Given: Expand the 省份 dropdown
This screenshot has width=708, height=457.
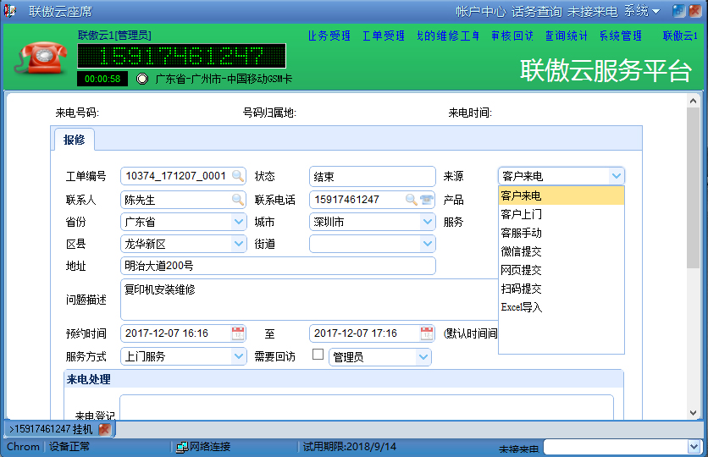Looking at the screenshot, I should tap(239, 222).
